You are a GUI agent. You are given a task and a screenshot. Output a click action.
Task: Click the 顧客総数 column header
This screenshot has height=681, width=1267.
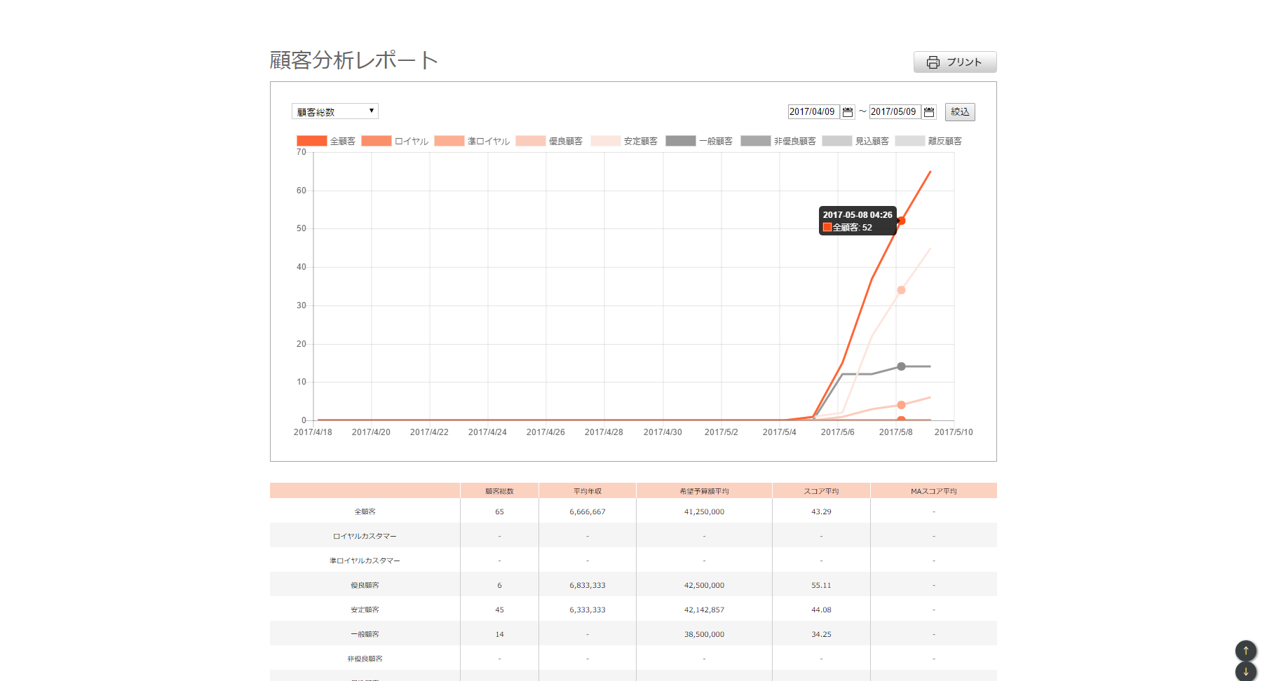click(x=499, y=491)
